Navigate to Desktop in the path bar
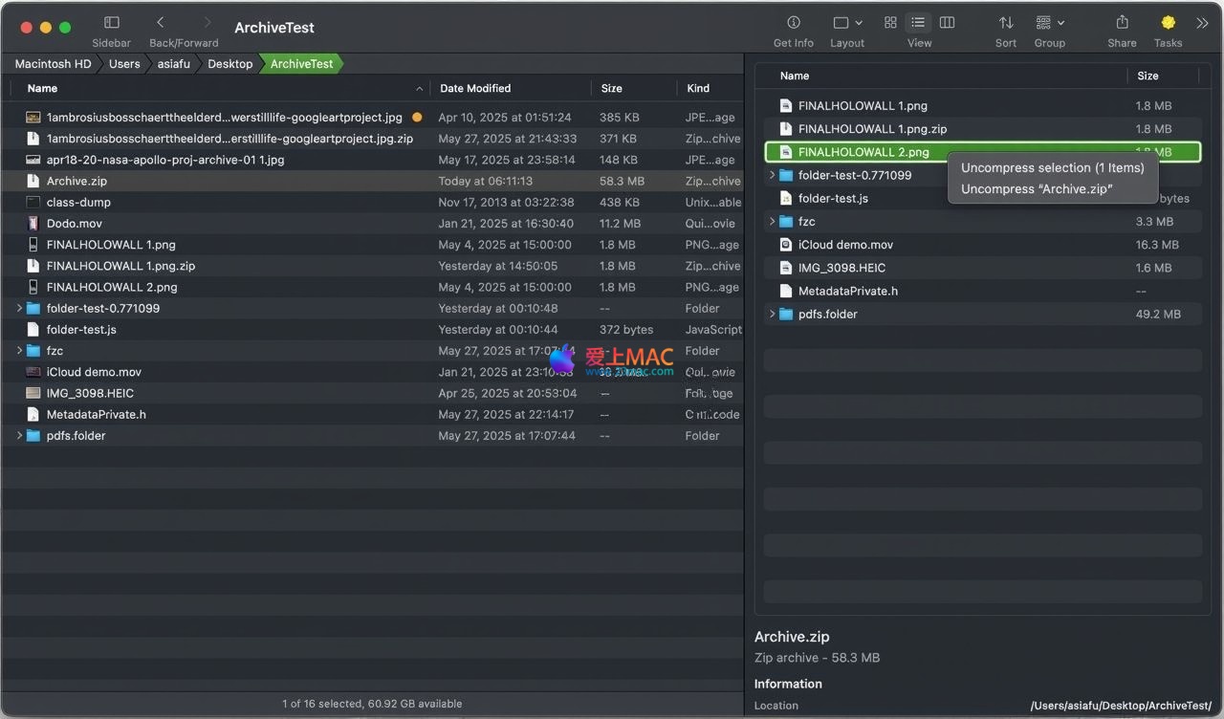Image resolution: width=1224 pixels, height=719 pixels. [x=229, y=64]
